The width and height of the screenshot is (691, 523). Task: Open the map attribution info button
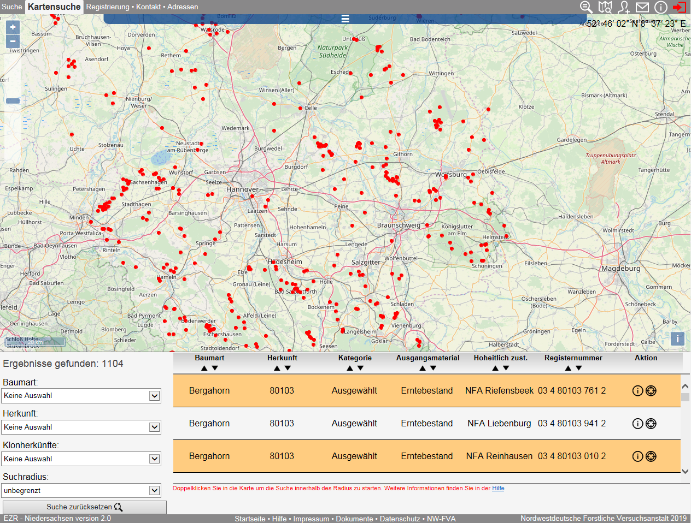(x=677, y=338)
